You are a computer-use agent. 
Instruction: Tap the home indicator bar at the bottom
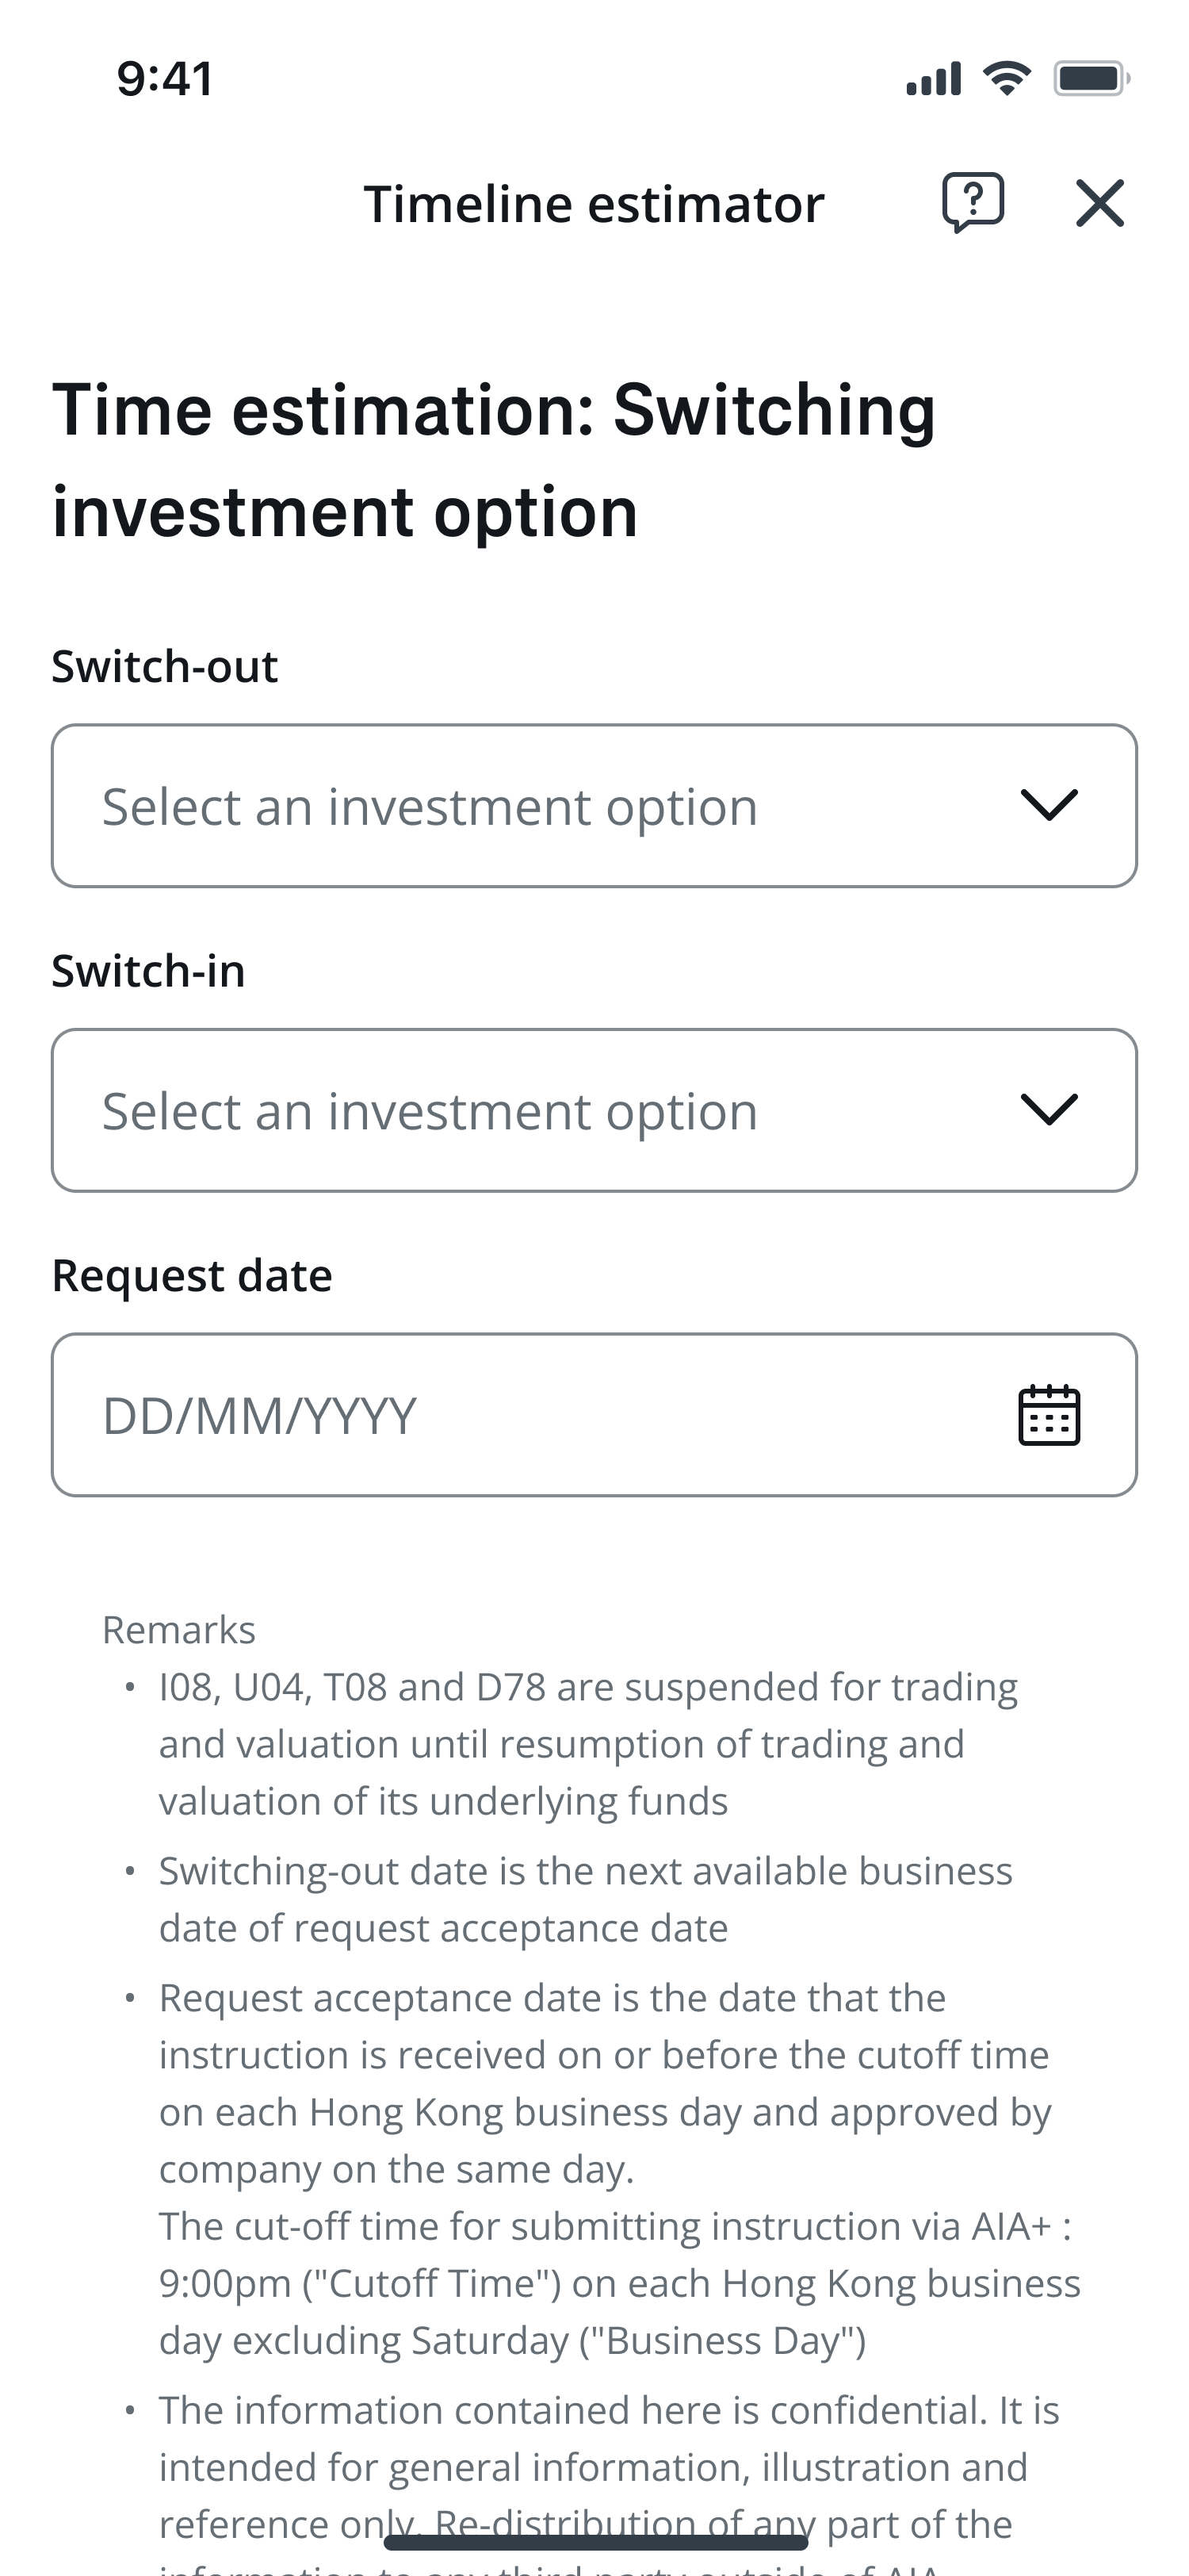point(594,2542)
